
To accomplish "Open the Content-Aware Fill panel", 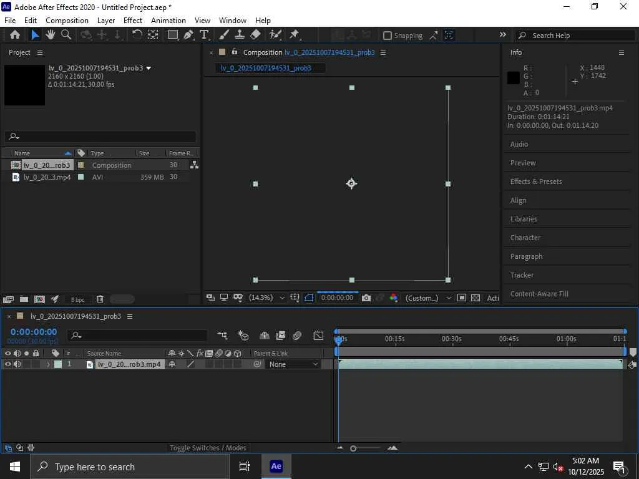I will click(x=539, y=294).
